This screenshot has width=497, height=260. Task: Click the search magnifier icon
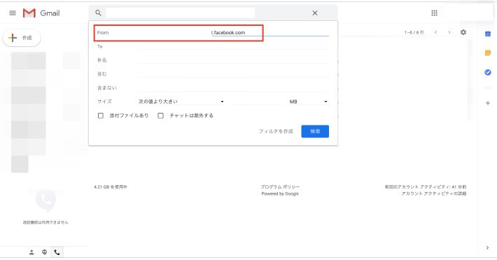pos(98,13)
